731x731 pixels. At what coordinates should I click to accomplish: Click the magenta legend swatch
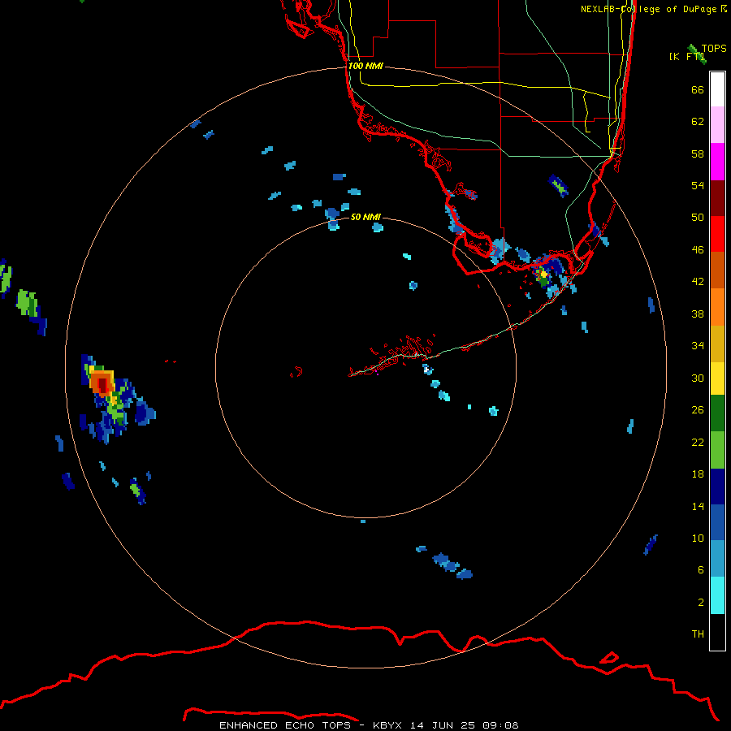[x=717, y=162]
